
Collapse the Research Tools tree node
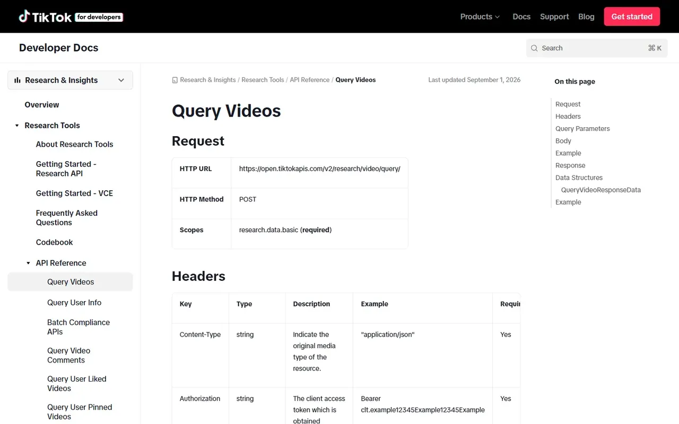[x=17, y=126]
